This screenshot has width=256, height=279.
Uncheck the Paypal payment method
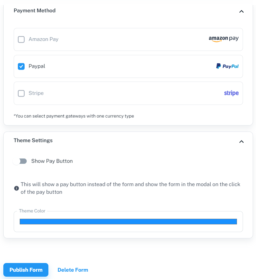21,66
